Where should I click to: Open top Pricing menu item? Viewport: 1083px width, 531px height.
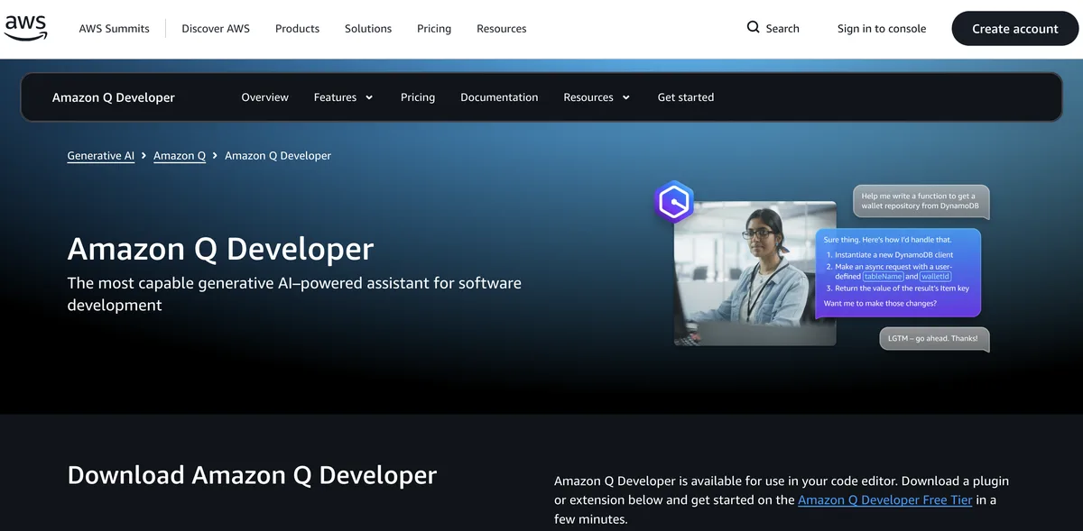434,28
